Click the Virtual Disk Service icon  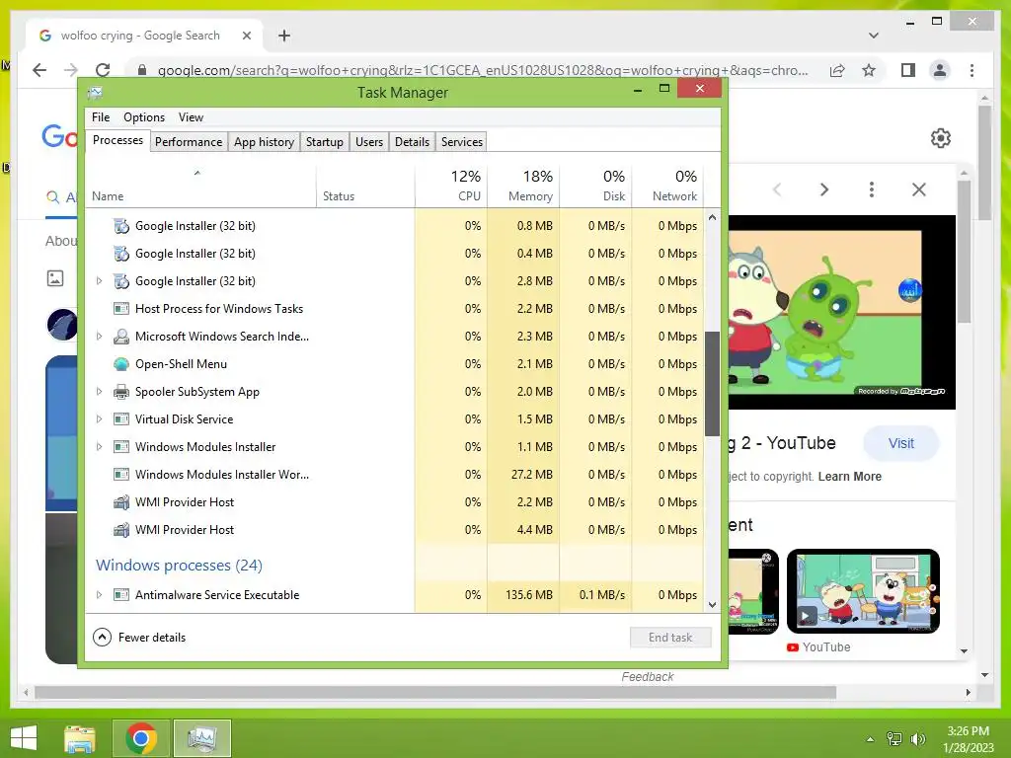(x=120, y=419)
